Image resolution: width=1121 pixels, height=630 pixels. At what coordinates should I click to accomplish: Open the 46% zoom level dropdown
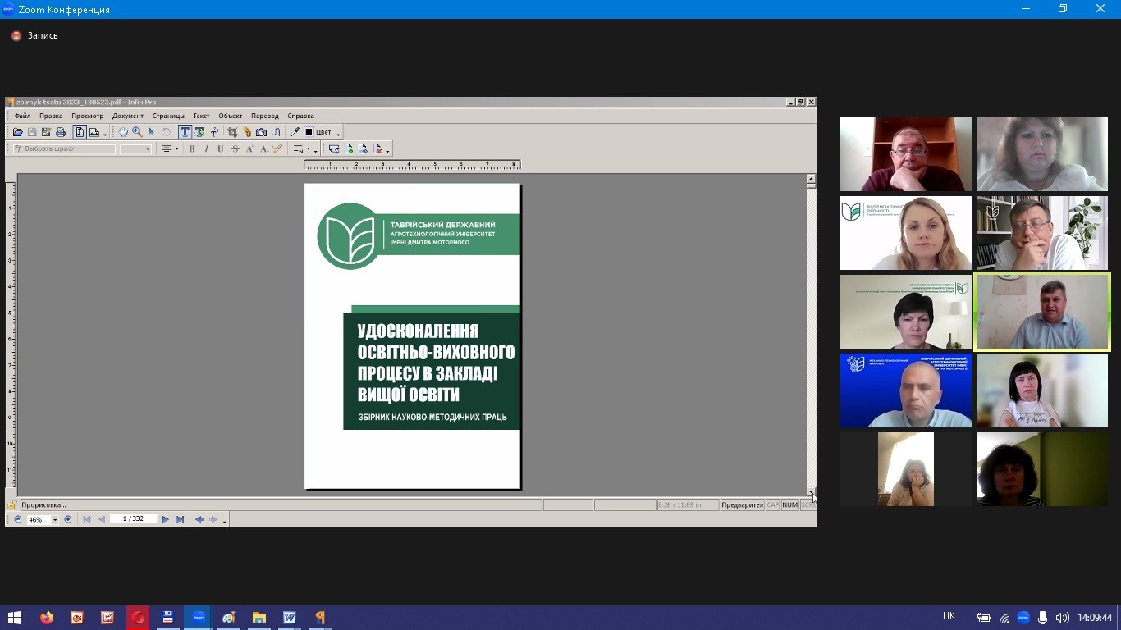pos(55,520)
